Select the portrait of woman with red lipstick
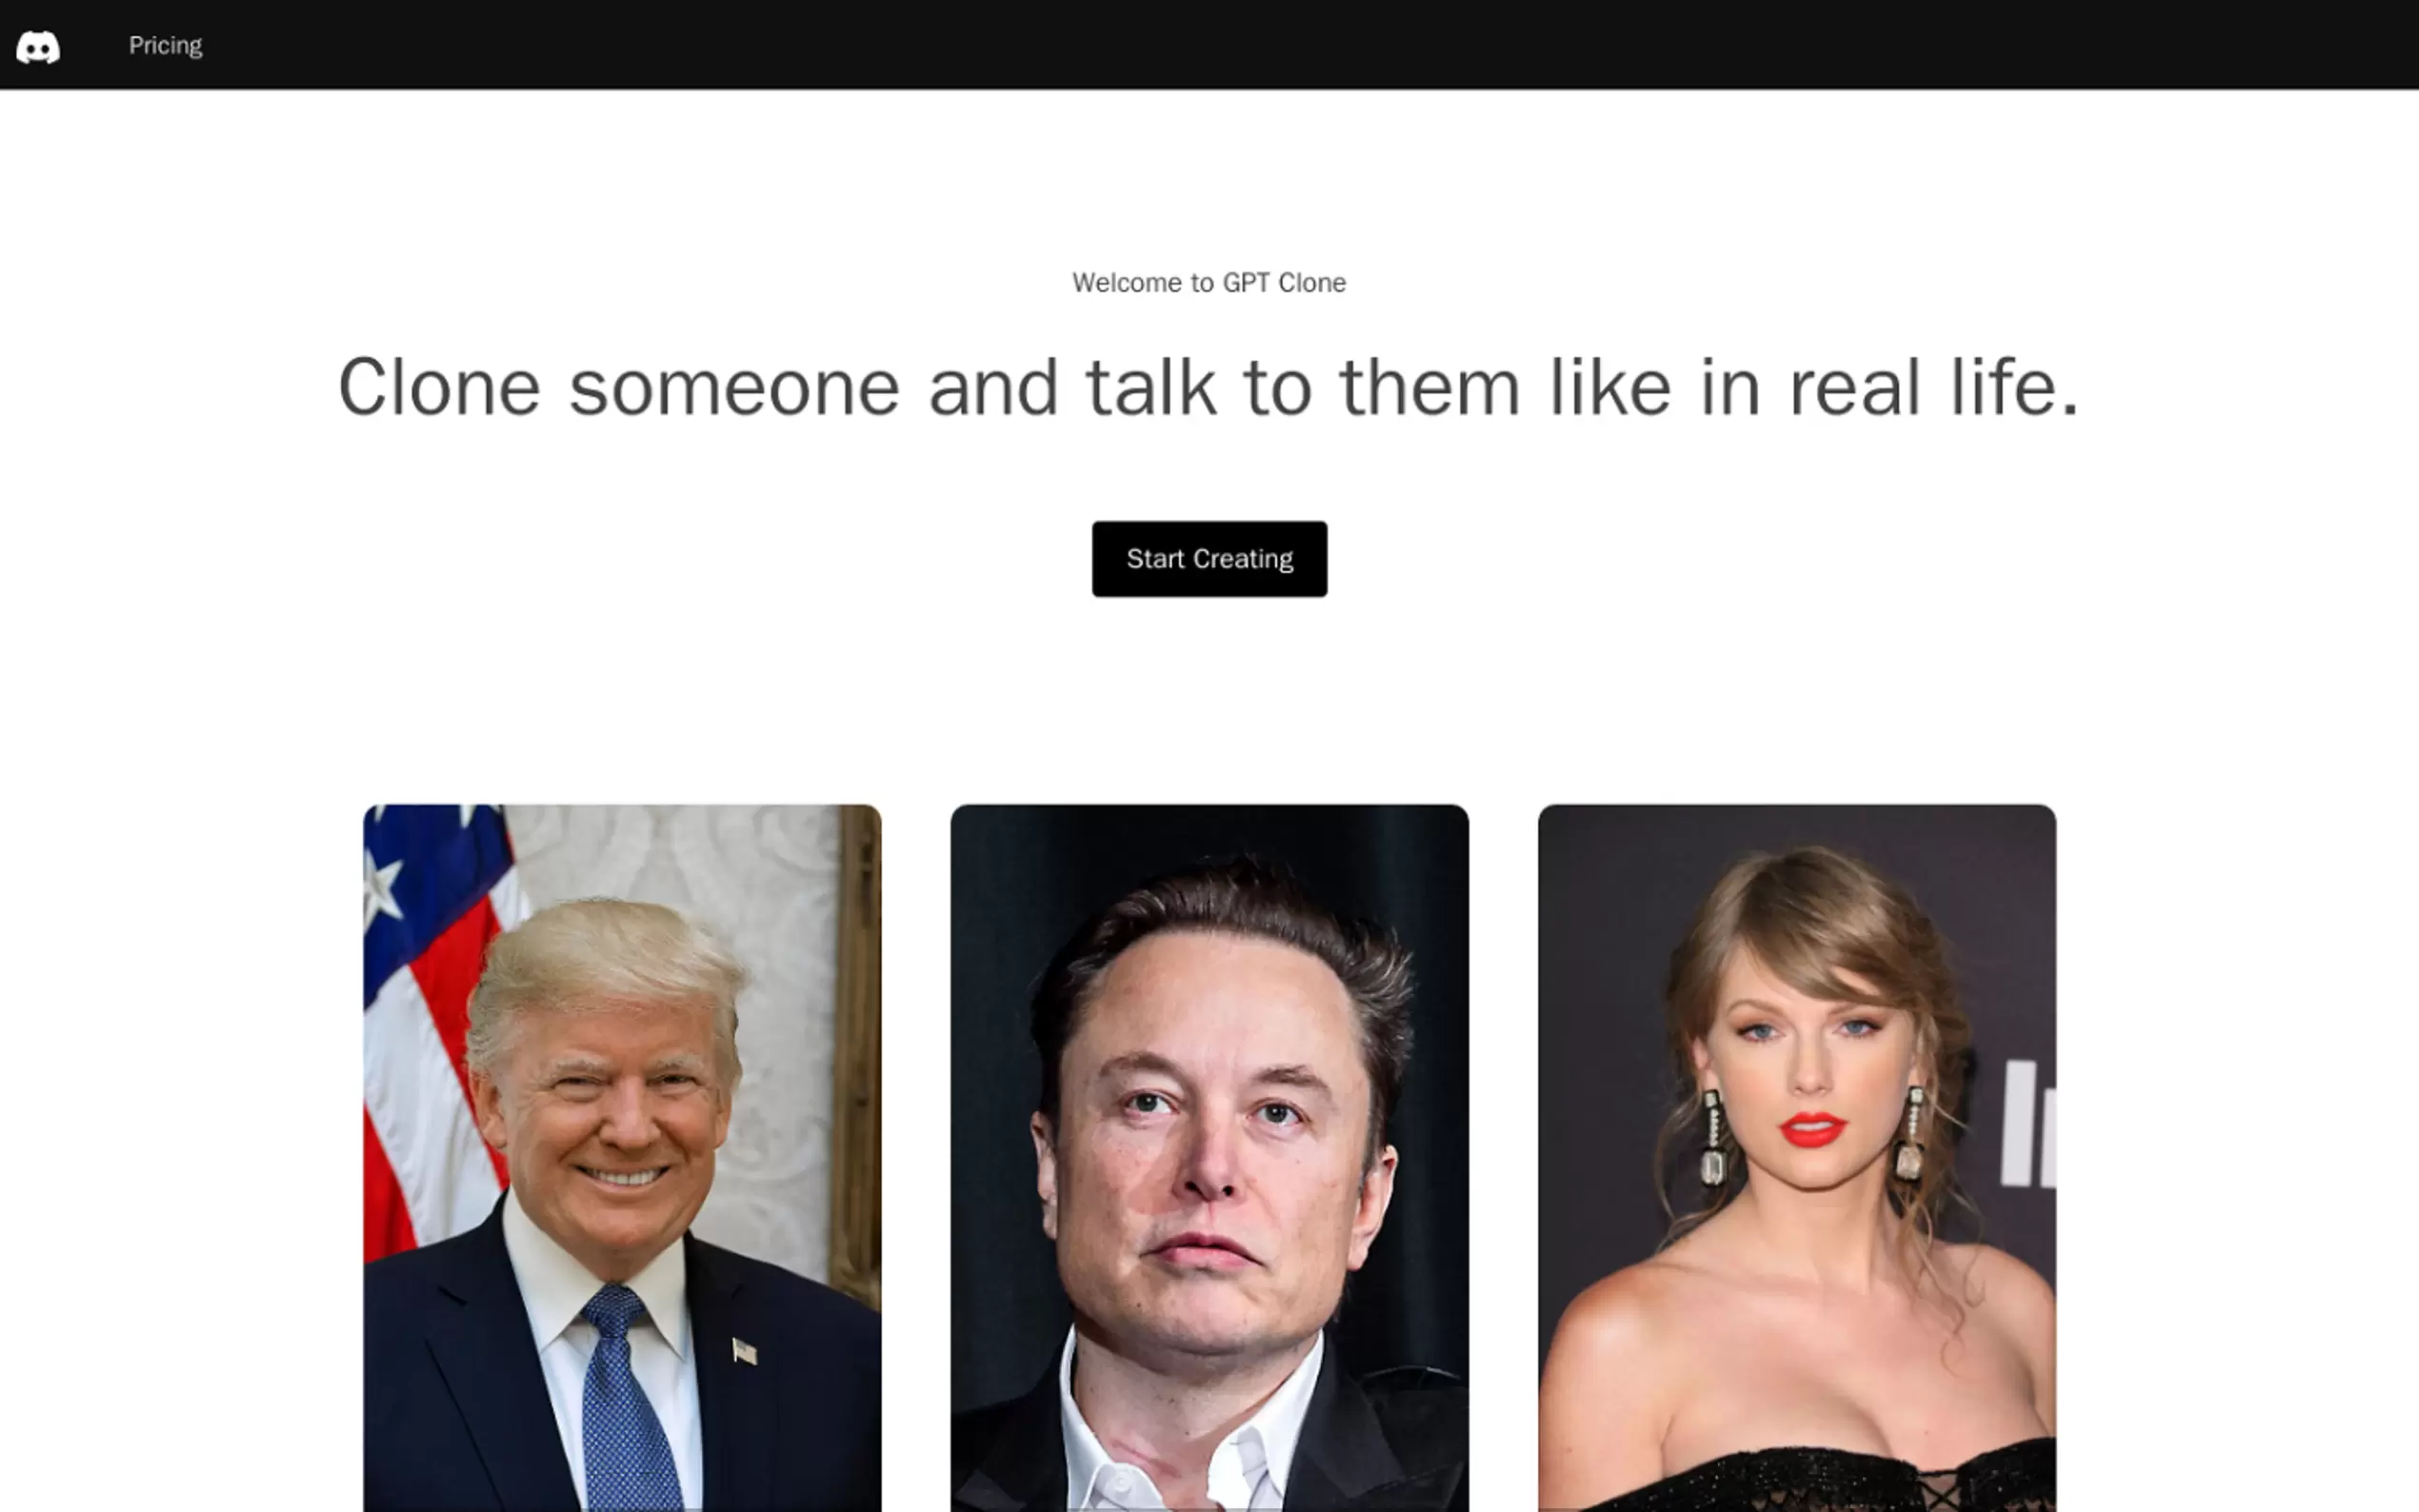Screen dimensions: 2419x1512 pyautogui.click(x=1796, y=1158)
